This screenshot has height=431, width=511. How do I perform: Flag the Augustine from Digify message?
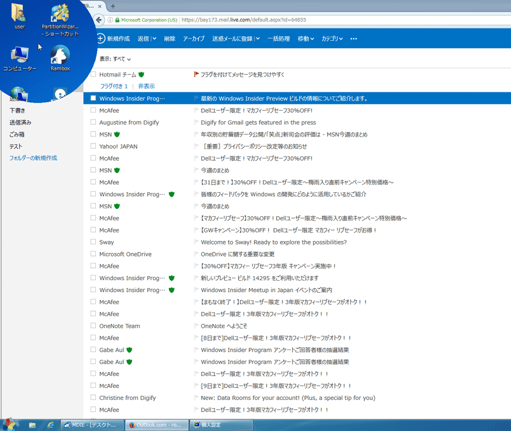(196, 122)
